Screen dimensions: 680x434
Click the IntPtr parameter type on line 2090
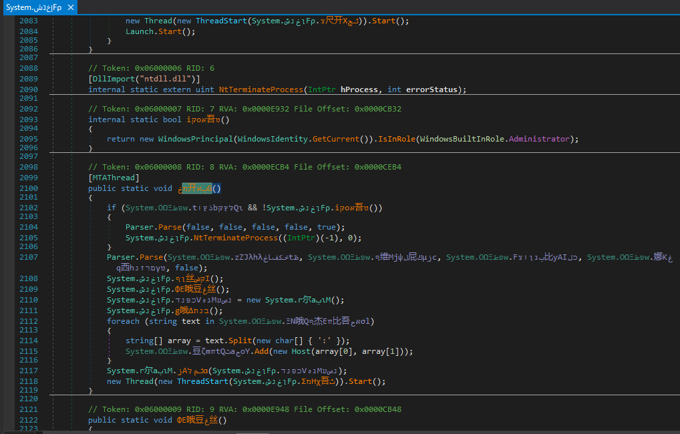[323, 89]
